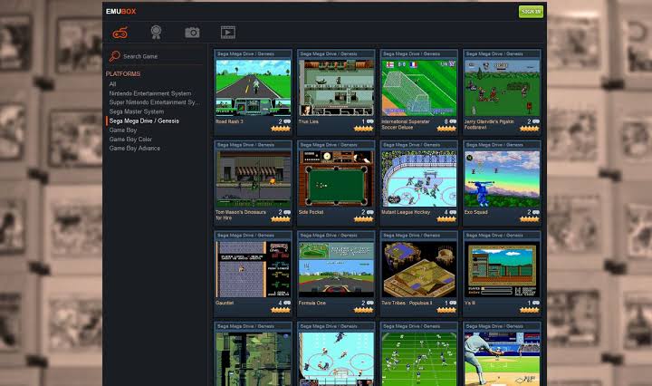
Task: Click the Sign In button
Action: click(531, 12)
